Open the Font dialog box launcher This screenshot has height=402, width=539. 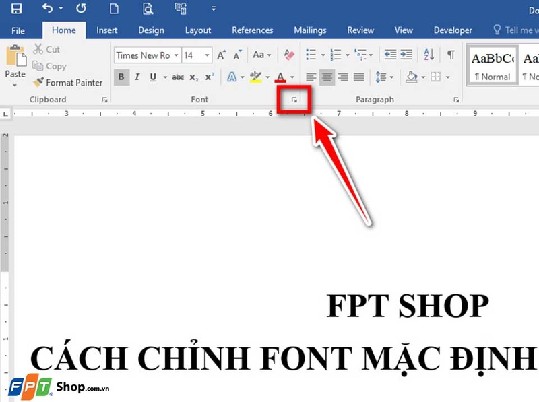[x=294, y=100]
